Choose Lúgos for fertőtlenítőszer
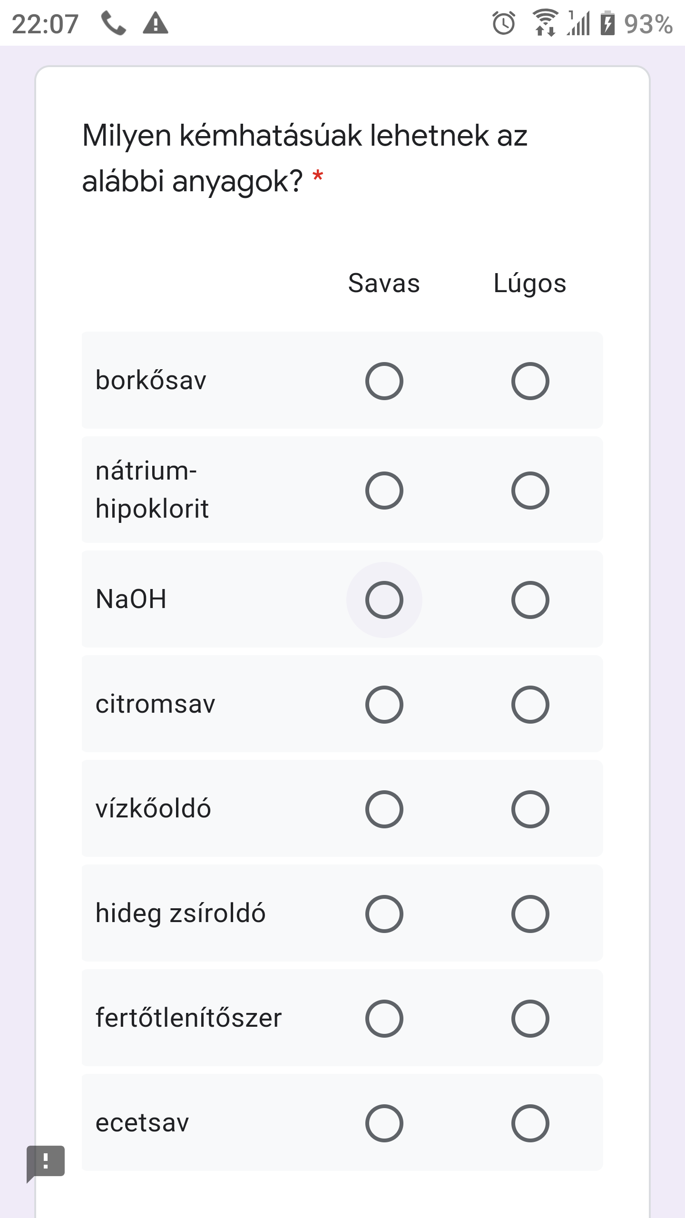 point(530,1019)
